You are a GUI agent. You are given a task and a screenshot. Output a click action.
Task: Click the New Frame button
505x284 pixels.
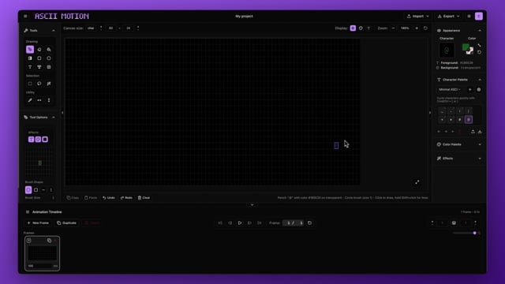pyautogui.click(x=38, y=222)
